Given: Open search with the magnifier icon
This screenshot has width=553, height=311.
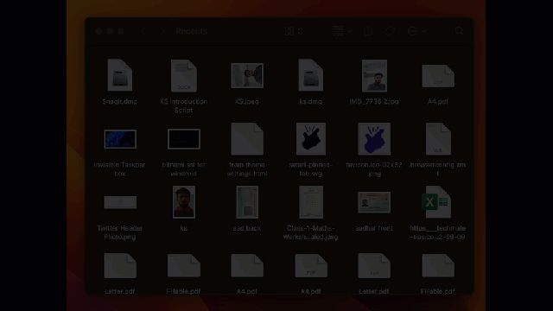Looking at the screenshot, I should pyautogui.click(x=459, y=31).
